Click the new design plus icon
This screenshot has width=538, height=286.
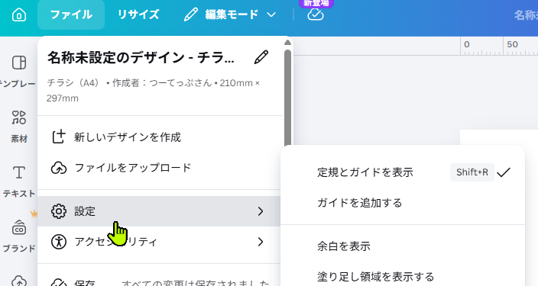tap(59, 137)
